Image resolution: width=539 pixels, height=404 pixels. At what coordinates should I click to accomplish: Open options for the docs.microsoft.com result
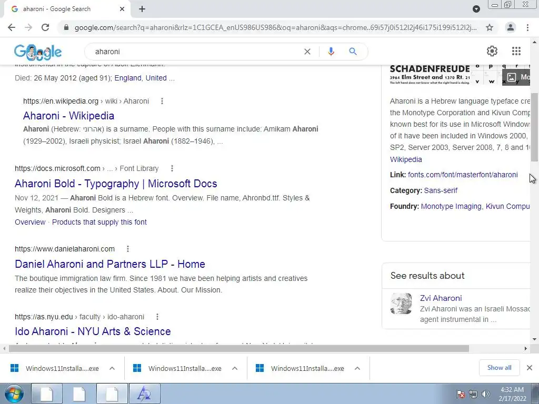172,168
